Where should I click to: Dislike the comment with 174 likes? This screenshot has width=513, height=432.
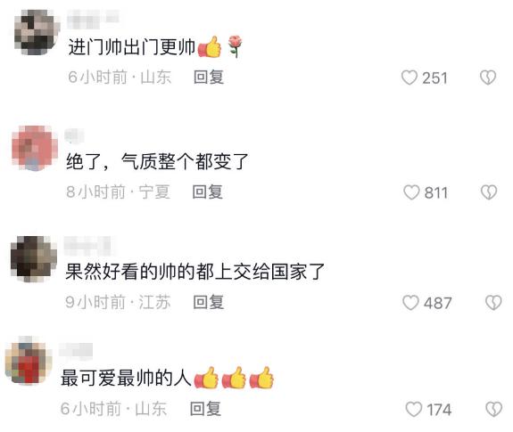(x=493, y=409)
